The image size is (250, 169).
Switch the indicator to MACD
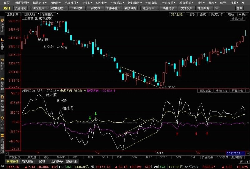(61, 157)
